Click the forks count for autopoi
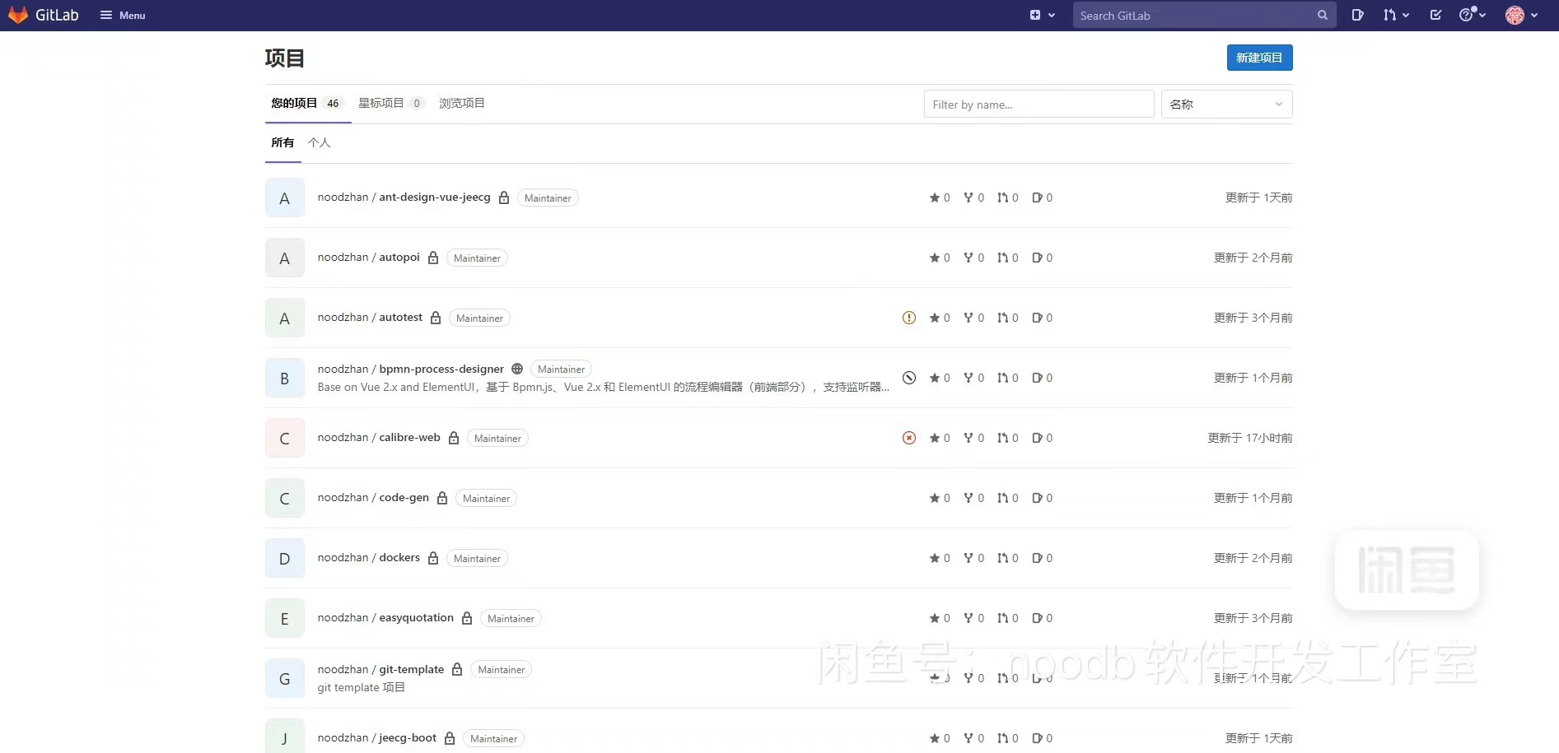This screenshot has height=753, width=1559. coord(974,258)
